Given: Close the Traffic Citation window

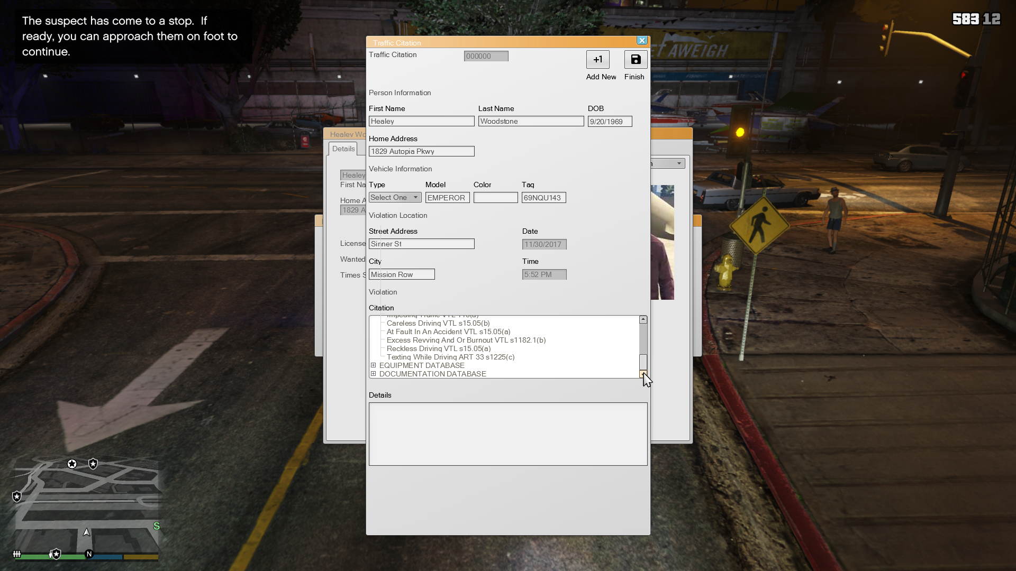Looking at the screenshot, I should [x=642, y=41].
